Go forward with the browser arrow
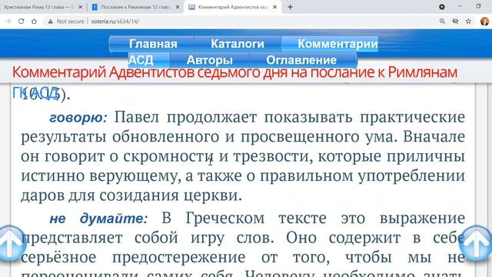The image size is (492, 277). 8,21
